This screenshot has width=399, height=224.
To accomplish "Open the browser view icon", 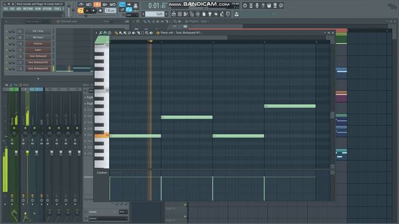I will [x=191, y=14].
